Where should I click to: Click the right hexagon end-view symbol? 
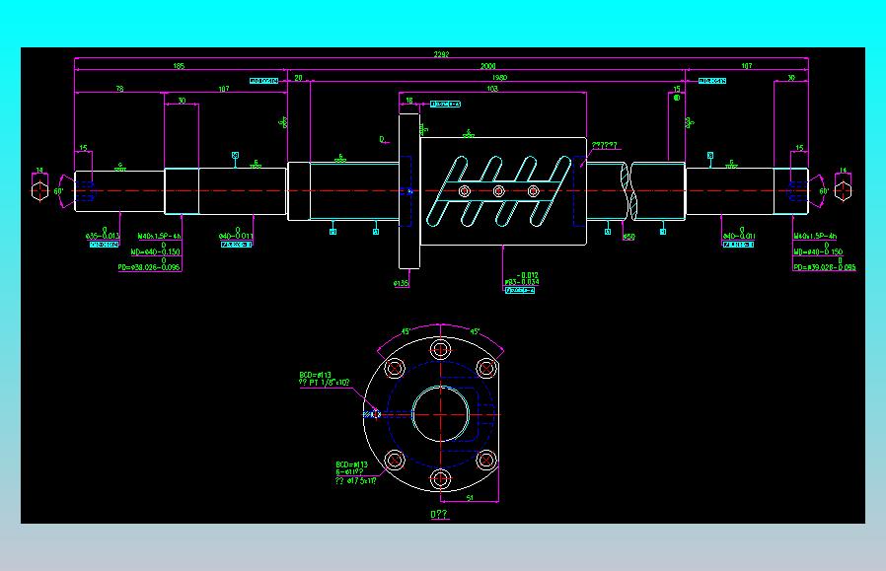click(843, 191)
